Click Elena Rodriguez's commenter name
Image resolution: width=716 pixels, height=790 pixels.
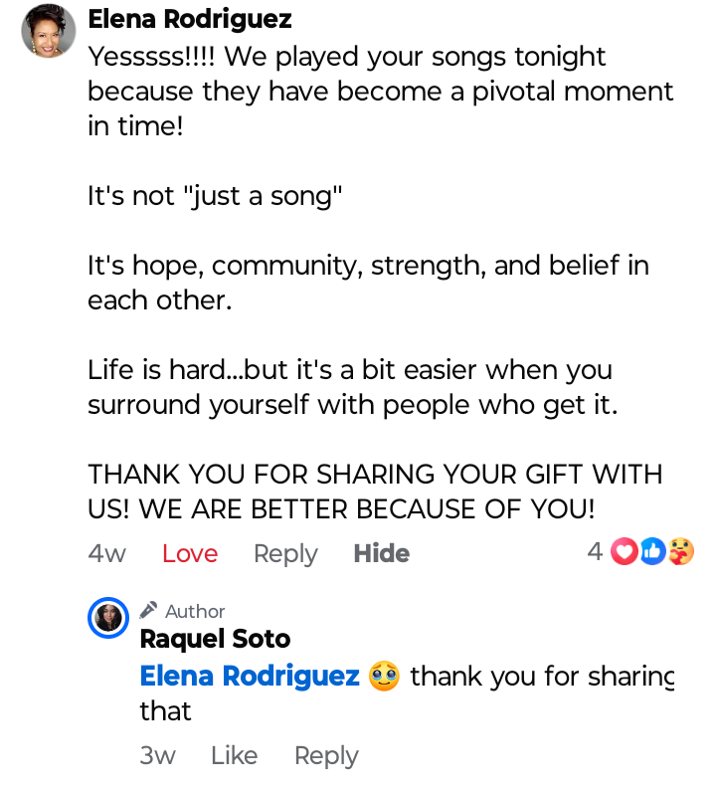click(x=190, y=19)
